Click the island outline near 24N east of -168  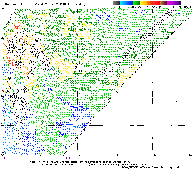176,101
